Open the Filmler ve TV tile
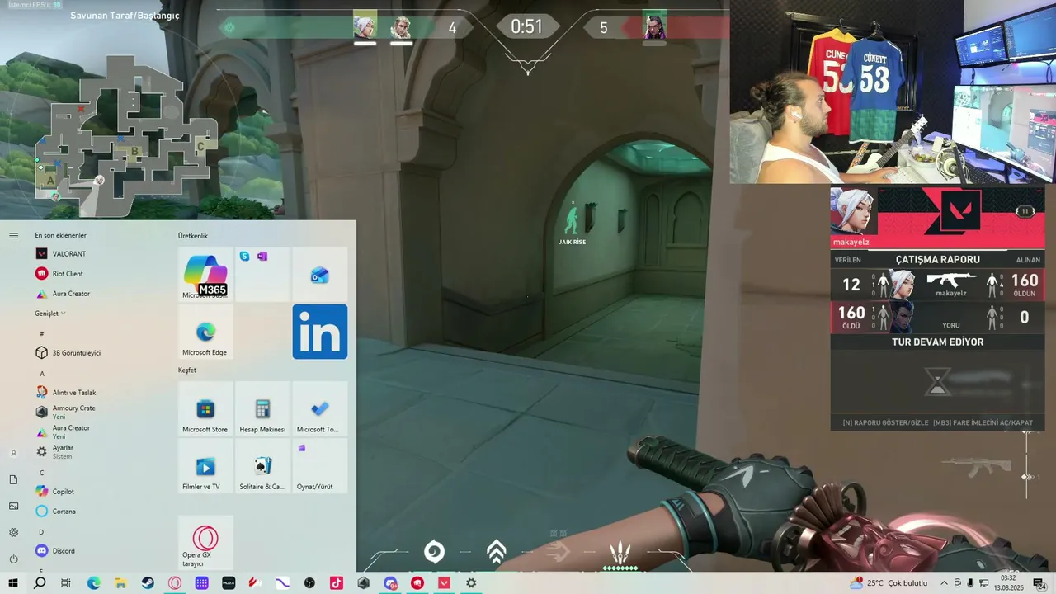This screenshot has width=1056, height=594. click(205, 465)
